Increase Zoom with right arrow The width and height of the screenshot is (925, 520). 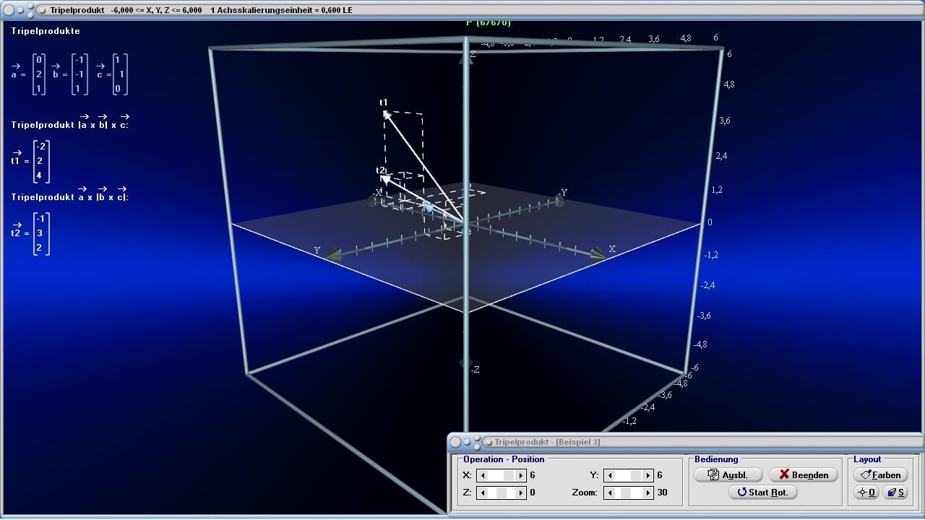[x=647, y=493]
